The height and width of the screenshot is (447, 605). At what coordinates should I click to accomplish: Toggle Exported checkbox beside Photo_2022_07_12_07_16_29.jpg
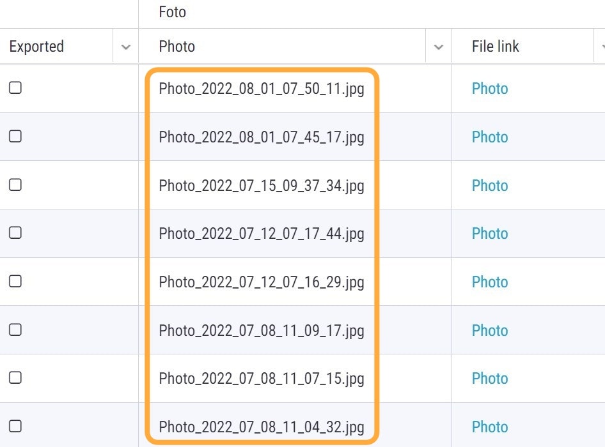click(15, 281)
